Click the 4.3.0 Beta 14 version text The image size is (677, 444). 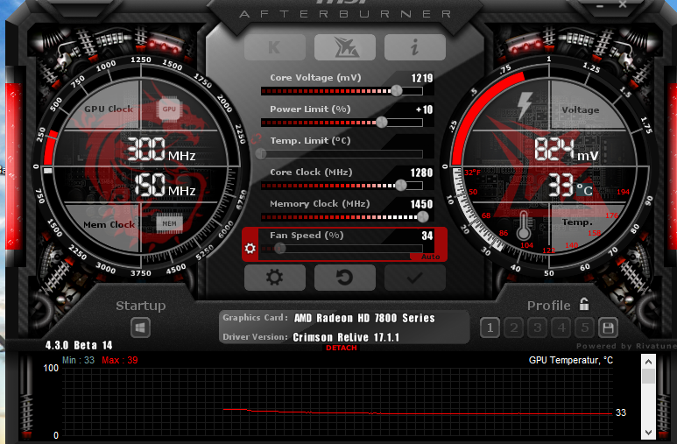tap(79, 345)
